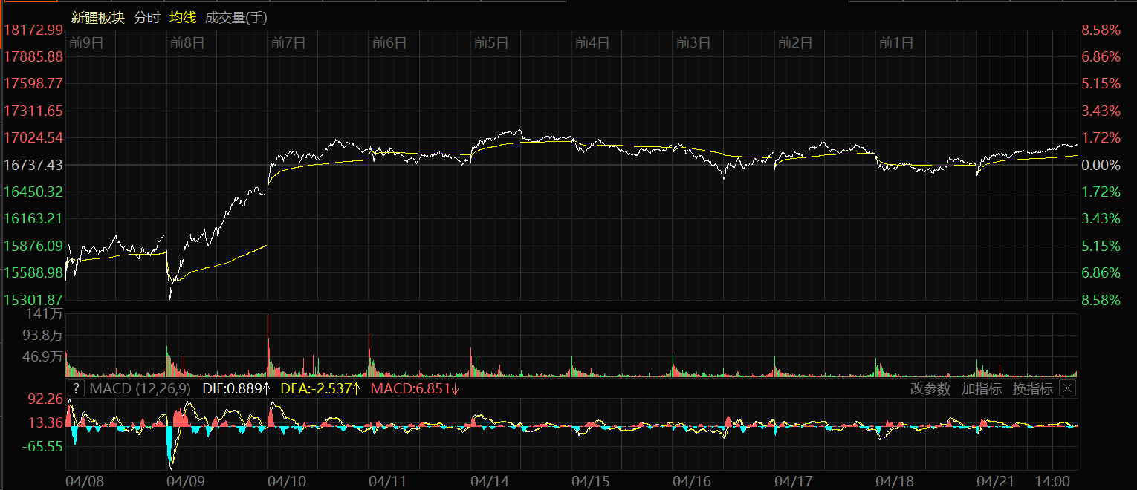1137x490 pixels.
Task: Select the 前2日 day marker
Action: (x=795, y=43)
